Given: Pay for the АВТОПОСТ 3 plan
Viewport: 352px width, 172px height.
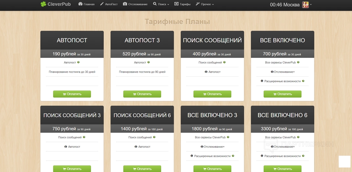Looking at the screenshot, I should pyautogui.click(x=142, y=94).
